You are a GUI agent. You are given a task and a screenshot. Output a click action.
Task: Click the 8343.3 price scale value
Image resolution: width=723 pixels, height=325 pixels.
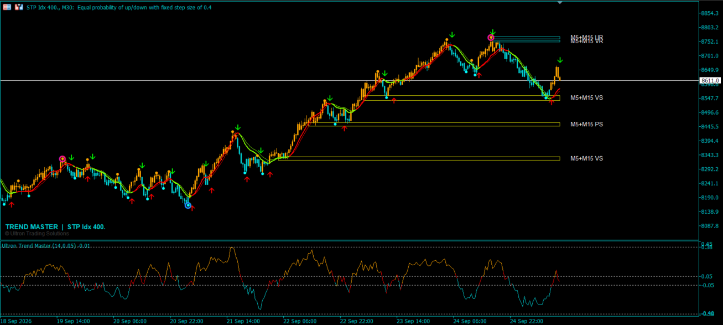[x=709, y=155]
